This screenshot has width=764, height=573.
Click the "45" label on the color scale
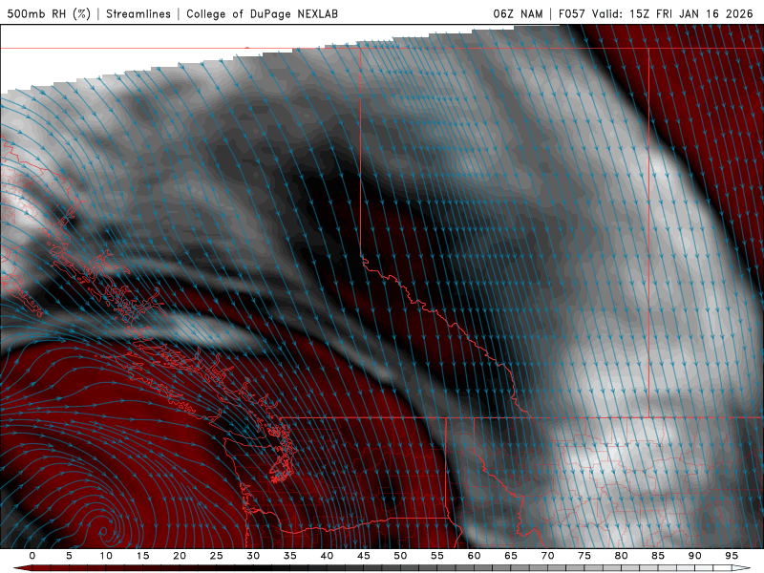[364, 556]
